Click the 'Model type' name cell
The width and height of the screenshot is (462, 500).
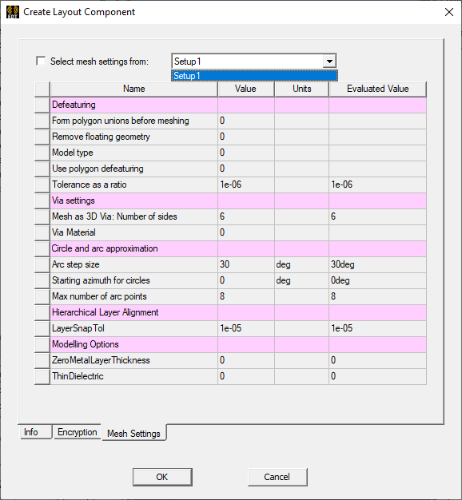[134, 153]
